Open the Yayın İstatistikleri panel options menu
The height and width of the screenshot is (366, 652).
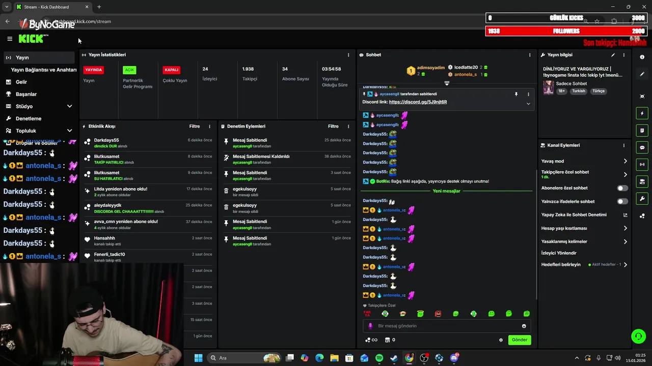[x=348, y=55]
